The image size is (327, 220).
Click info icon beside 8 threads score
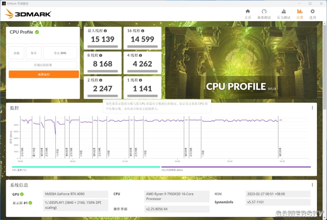[101, 55]
